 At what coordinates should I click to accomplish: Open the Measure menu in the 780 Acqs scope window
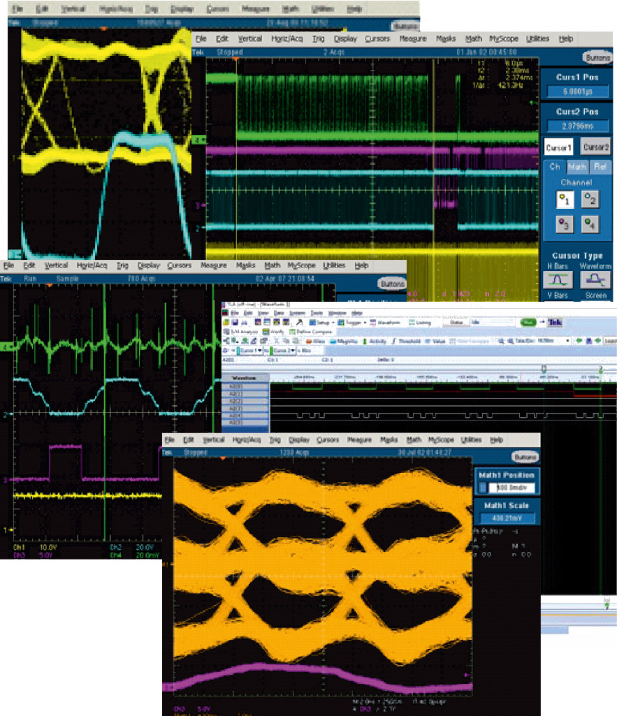click(x=214, y=265)
